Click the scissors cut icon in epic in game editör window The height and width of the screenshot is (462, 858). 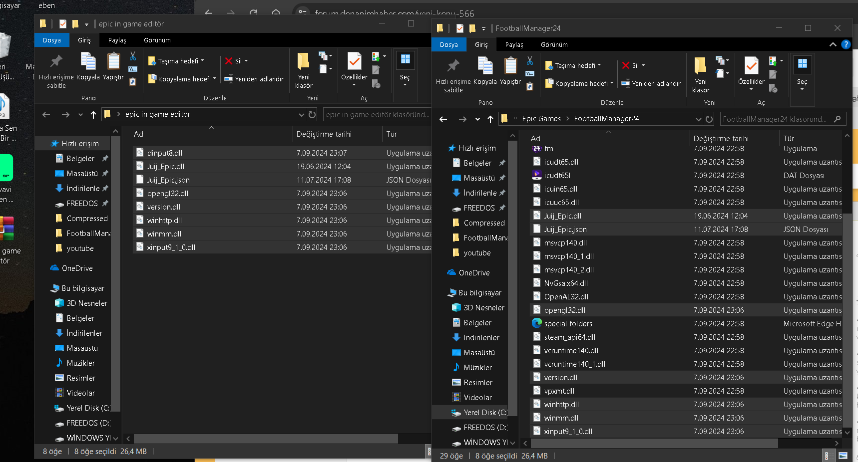point(133,56)
